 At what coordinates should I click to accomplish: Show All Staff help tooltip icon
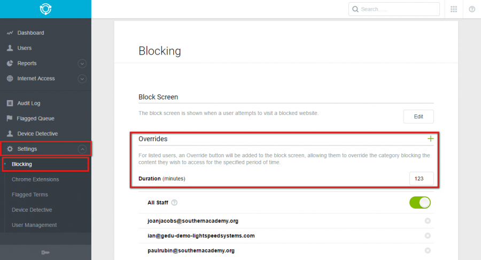[x=174, y=203]
